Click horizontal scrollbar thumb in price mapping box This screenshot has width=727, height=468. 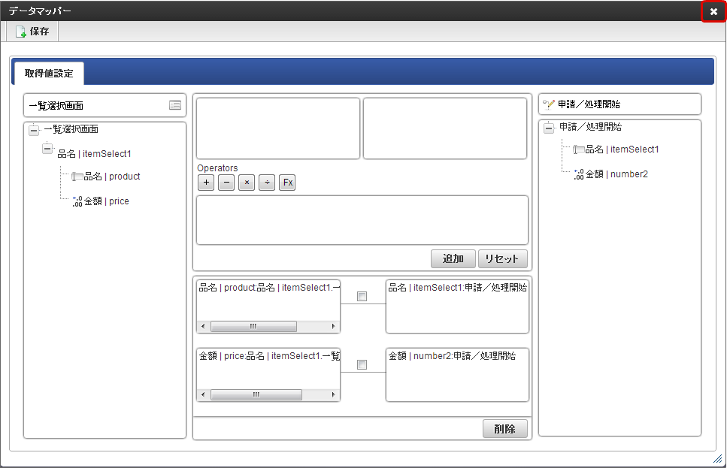(256, 395)
